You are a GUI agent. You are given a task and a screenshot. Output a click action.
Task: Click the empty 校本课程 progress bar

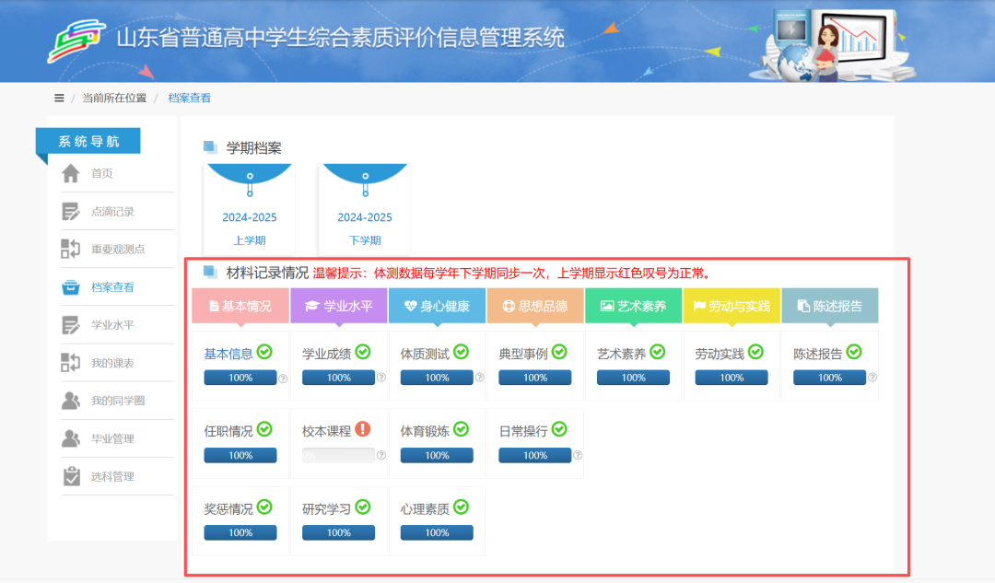coord(338,455)
